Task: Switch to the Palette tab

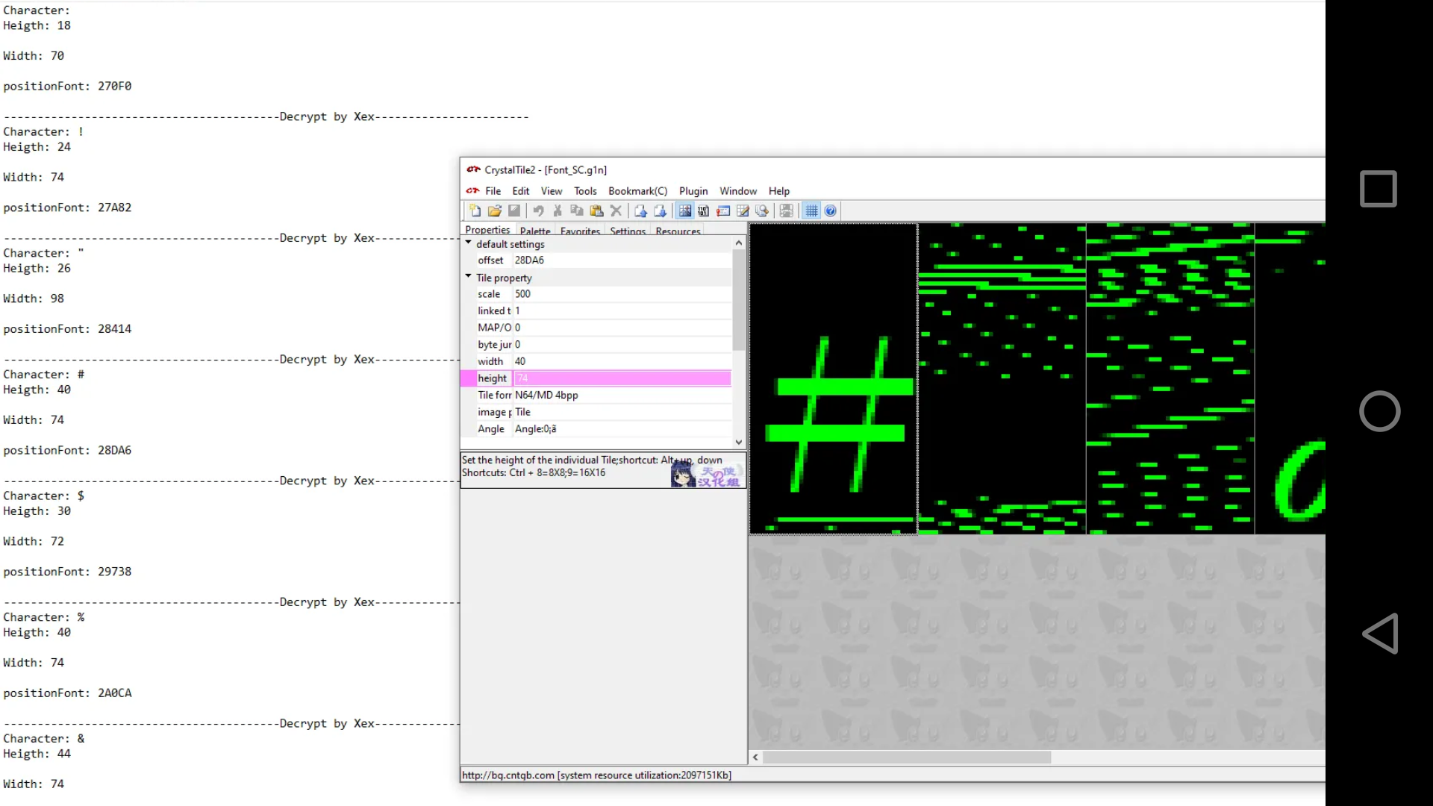Action: point(535,231)
